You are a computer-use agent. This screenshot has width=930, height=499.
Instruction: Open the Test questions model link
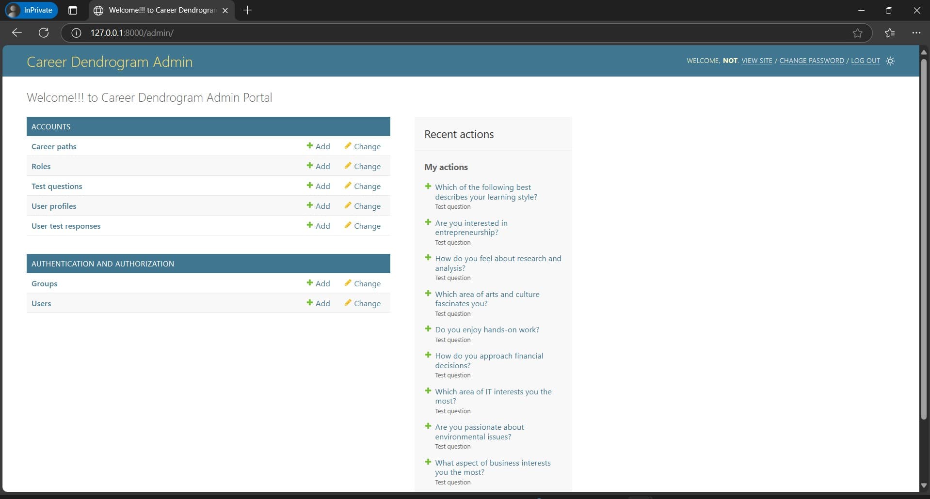(x=57, y=186)
